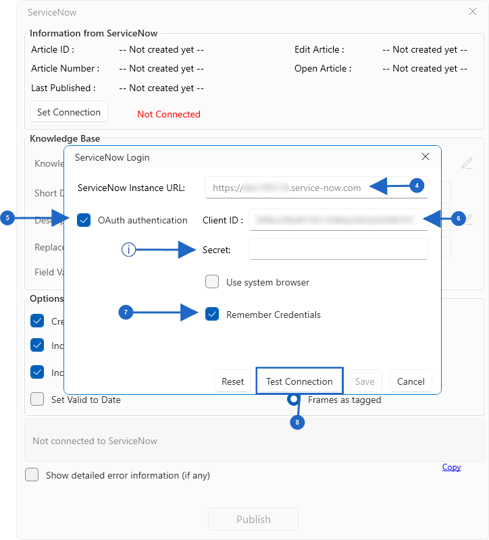The width and height of the screenshot is (489, 540).
Task: Close the outer ServiceNow window
Action: click(x=473, y=11)
